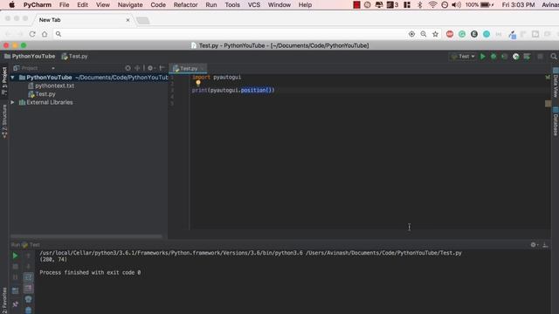Open the Project view selector dropdown
This screenshot has width=559, height=314.
click(x=34, y=68)
